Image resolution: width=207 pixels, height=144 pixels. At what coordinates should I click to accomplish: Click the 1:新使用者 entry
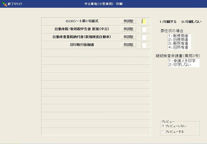(x=178, y=36)
